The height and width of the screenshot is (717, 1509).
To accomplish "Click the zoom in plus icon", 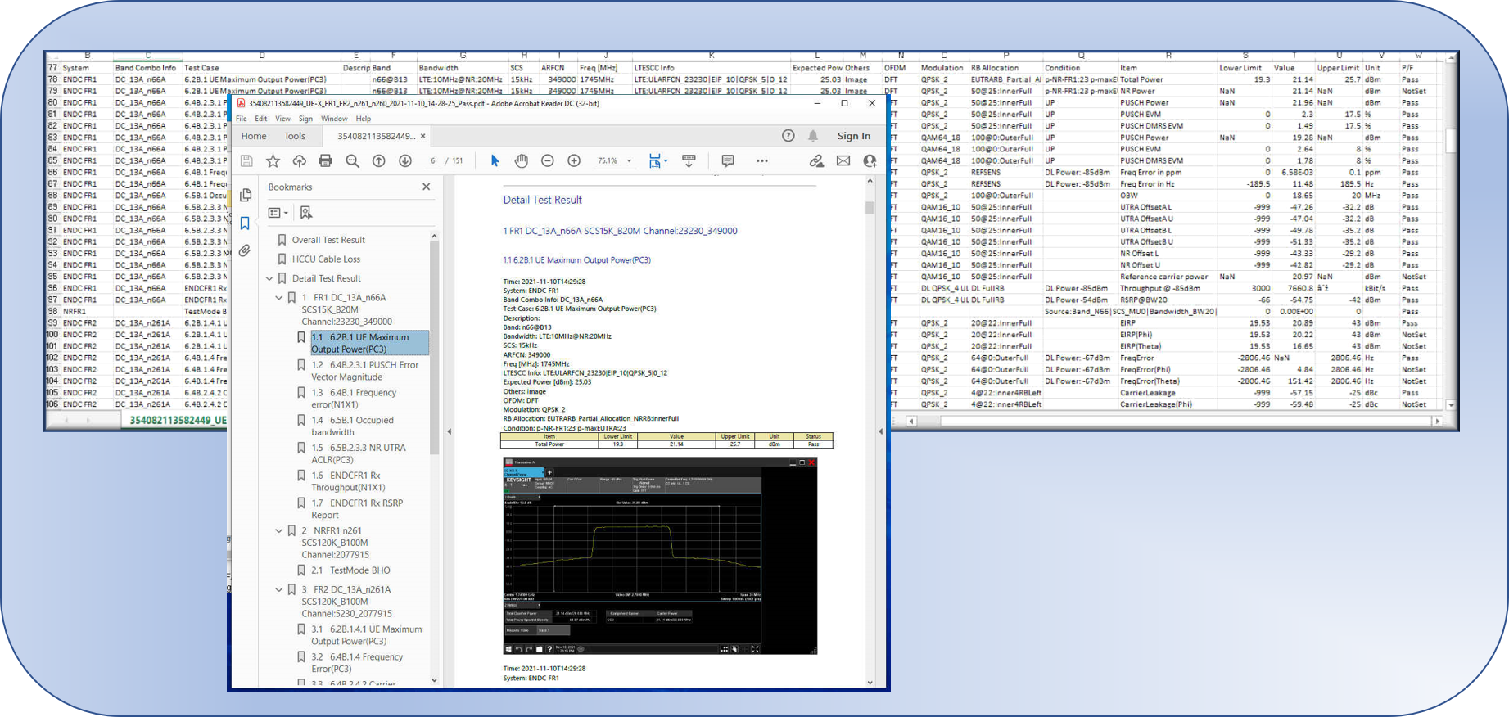I will pyautogui.click(x=574, y=161).
